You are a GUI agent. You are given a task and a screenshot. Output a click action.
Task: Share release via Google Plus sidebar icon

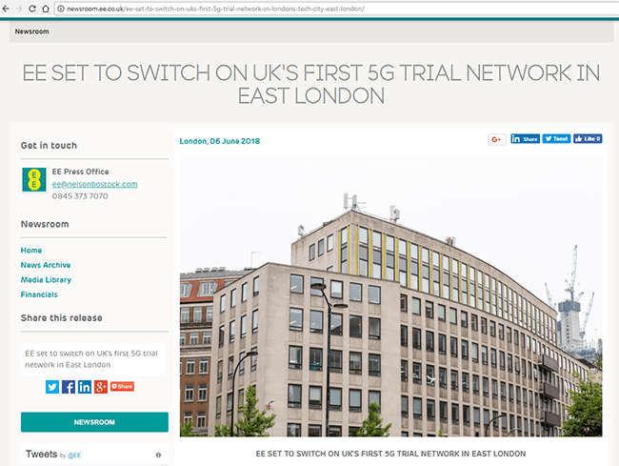tap(101, 387)
